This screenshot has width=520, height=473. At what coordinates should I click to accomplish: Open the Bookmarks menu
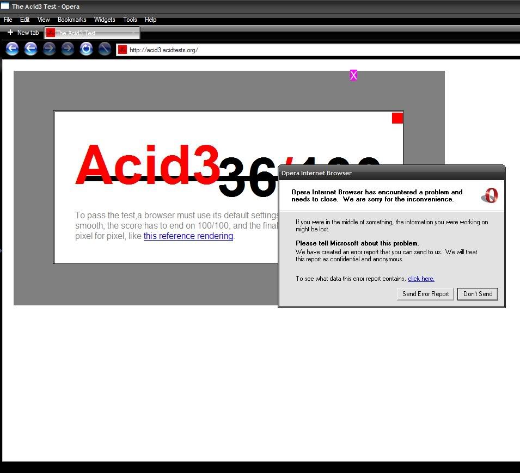(x=72, y=20)
